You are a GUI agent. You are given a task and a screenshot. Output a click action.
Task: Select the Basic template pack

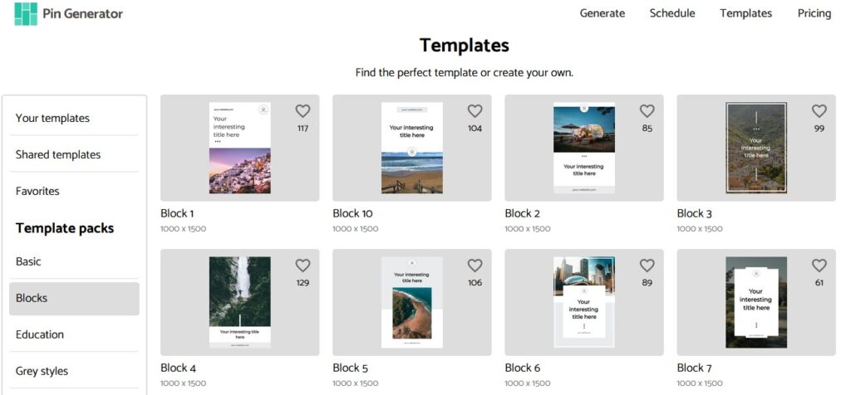(x=28, y=261)
